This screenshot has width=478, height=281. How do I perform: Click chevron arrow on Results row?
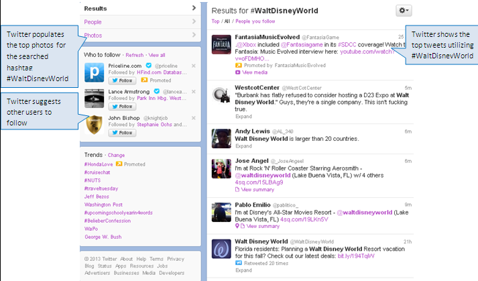(194, 8)
